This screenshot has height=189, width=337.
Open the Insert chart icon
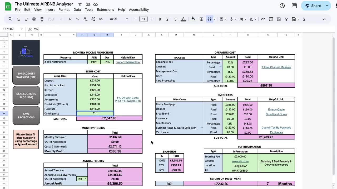click(x=279, y=19)
